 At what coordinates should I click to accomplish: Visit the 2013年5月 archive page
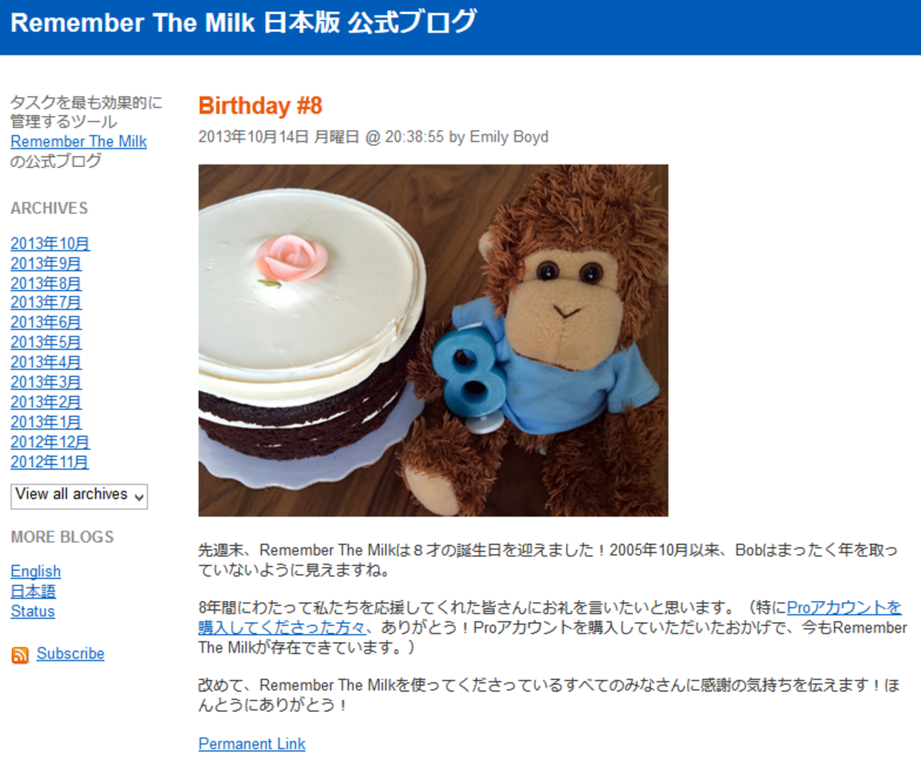[46, 342]
